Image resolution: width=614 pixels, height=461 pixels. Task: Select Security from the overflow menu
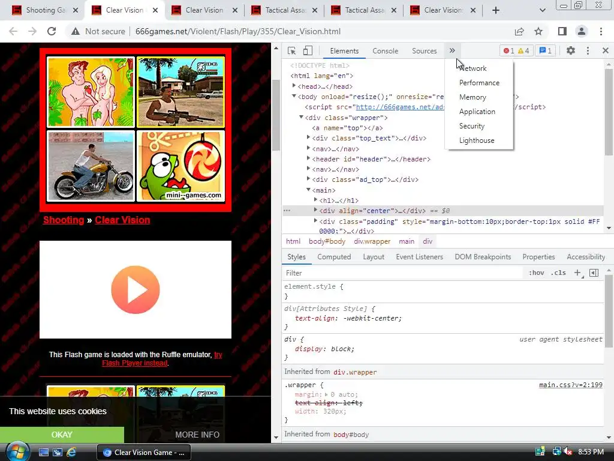[472, 126]
